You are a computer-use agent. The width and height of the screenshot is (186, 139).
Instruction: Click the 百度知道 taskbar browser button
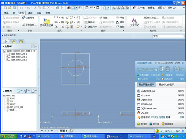(x=93, y=136)
